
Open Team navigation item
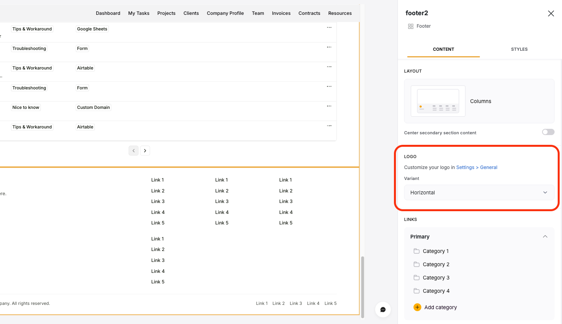click(x=258, y=13)
